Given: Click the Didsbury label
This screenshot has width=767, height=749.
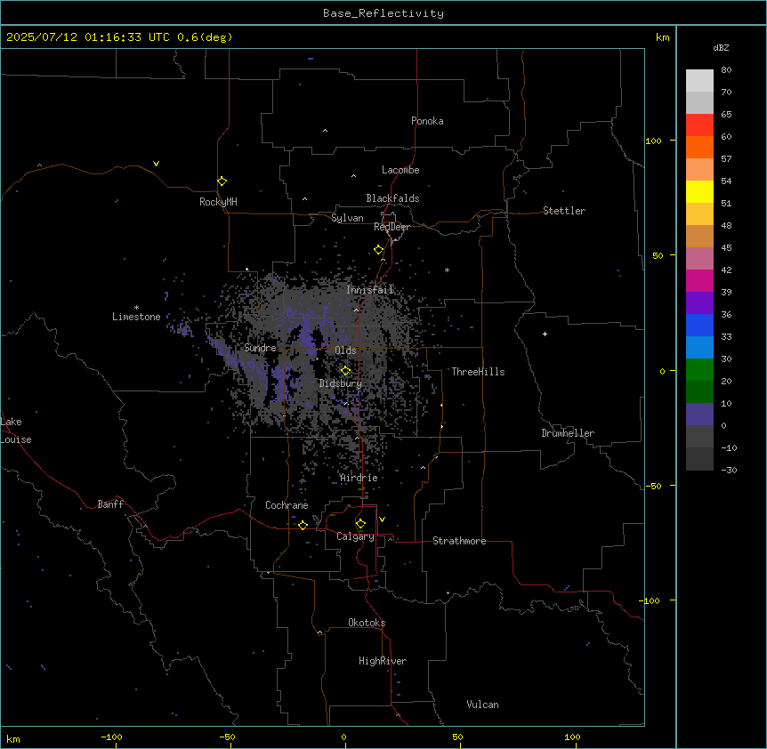Looking at the screenshot, I should [x=341, y=383].
